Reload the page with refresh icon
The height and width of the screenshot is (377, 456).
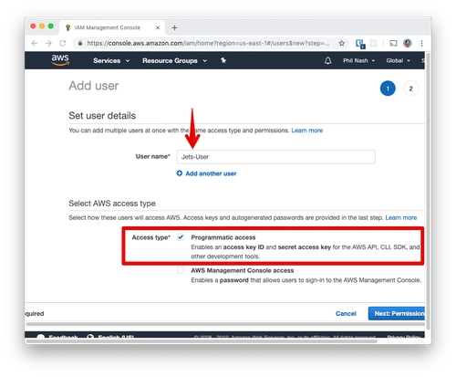(63, 43)
